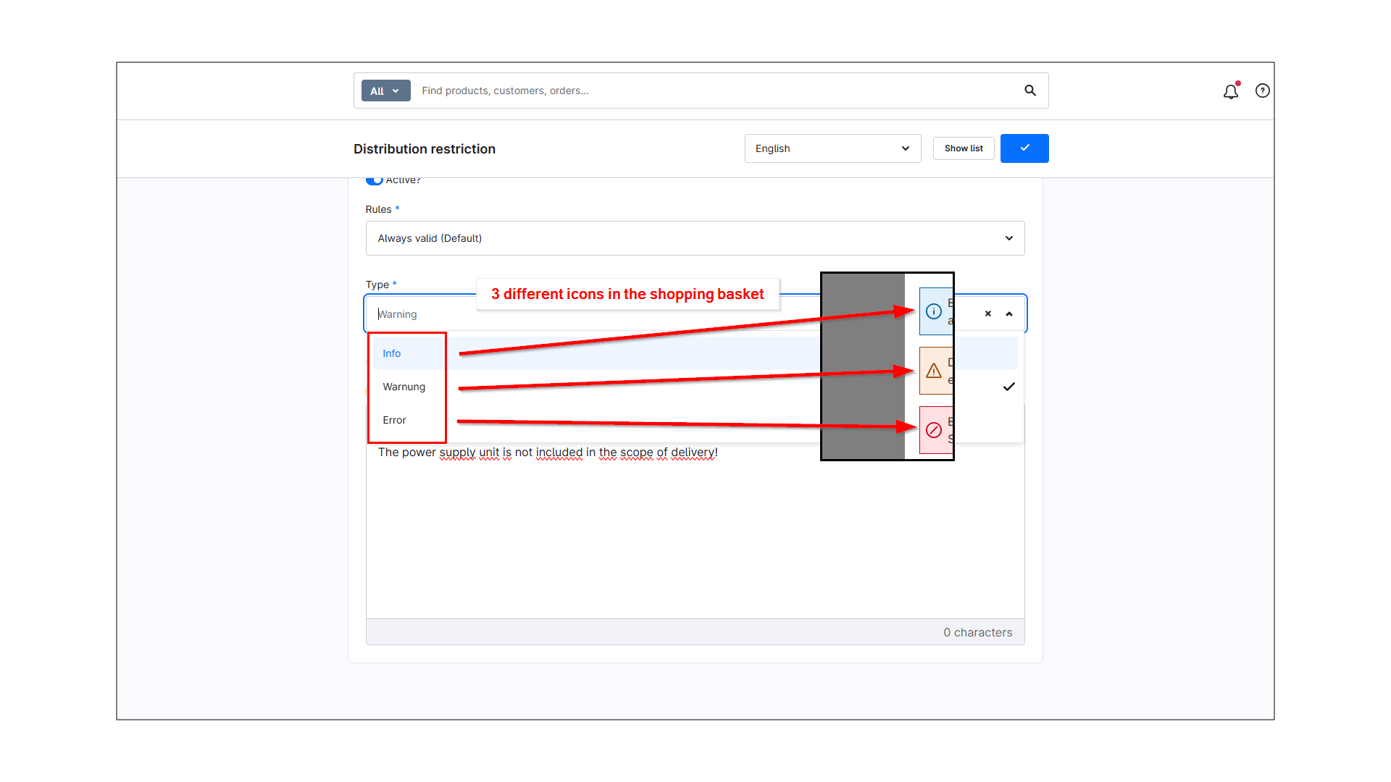Viewport: 1391px width, 782px height.
Task: Toggle the Active switch
Action: coord(374,180)
